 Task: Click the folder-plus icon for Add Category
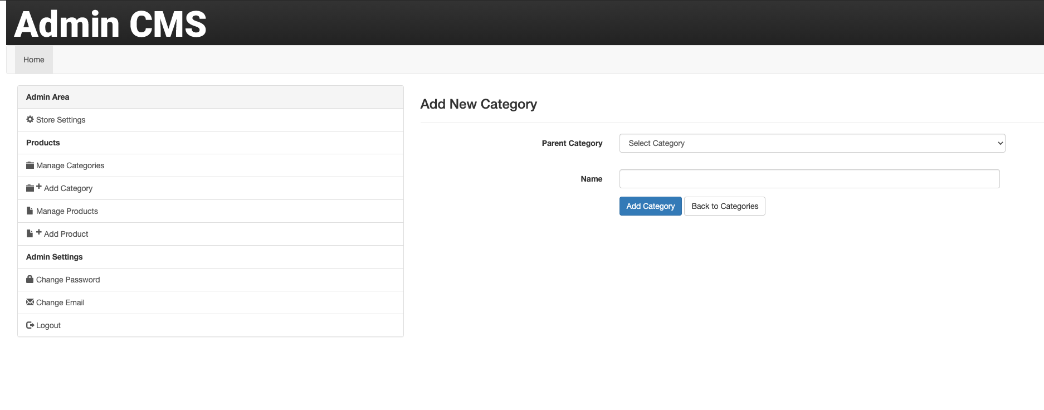[33, 188]
